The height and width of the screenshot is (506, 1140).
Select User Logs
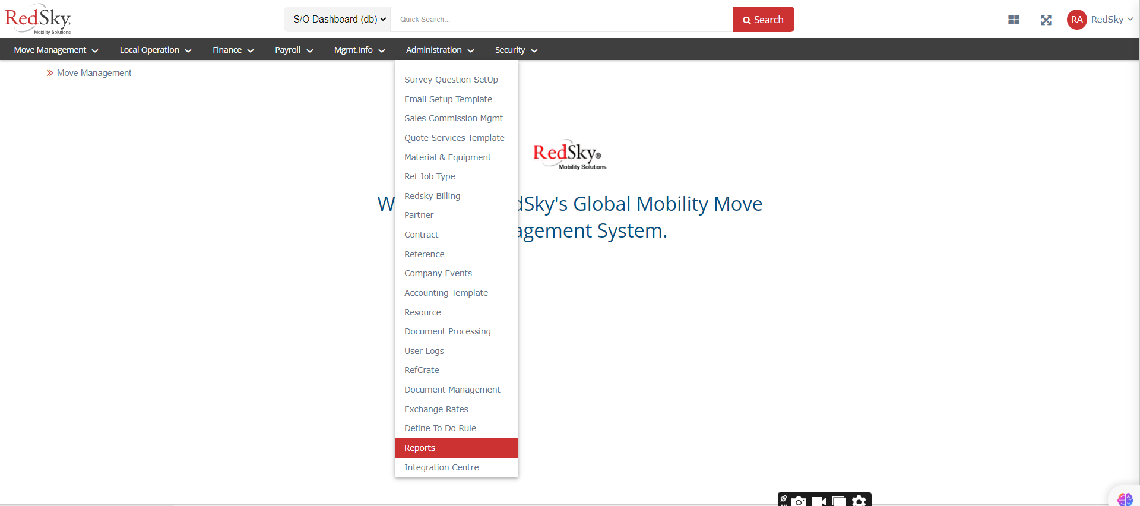coord(456,351)
